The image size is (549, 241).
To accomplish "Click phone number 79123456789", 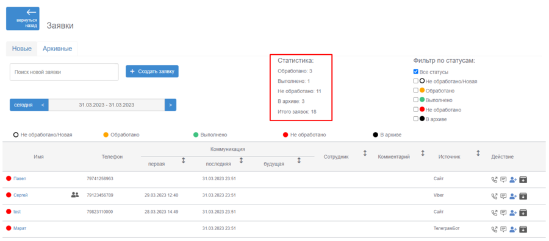I will (x=100, y=195).
